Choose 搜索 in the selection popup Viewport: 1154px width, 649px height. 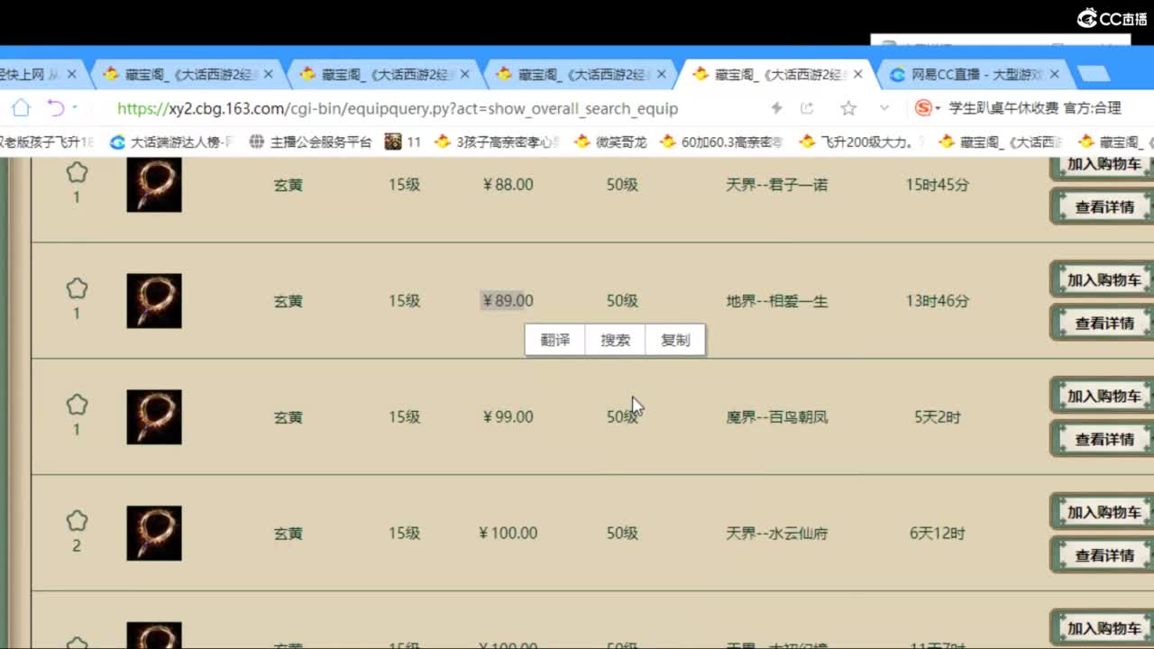(616, 340)
